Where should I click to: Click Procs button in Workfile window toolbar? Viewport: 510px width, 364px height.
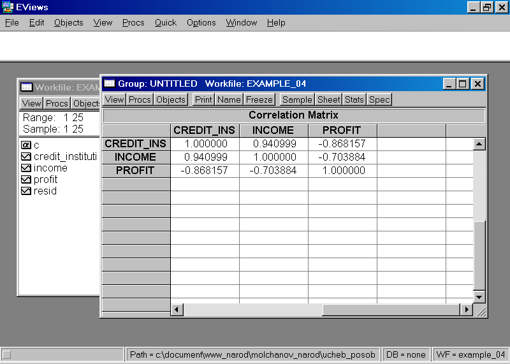(x=57, y=103)
